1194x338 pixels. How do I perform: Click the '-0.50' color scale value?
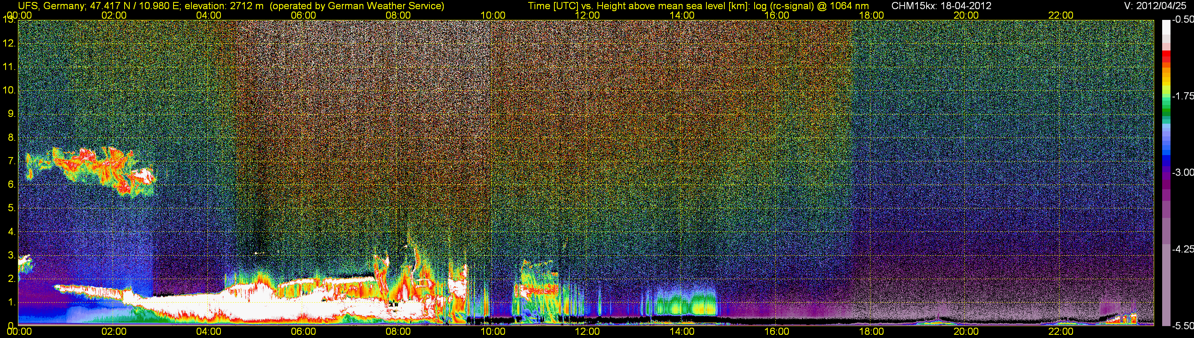[x=1182, y=19]
